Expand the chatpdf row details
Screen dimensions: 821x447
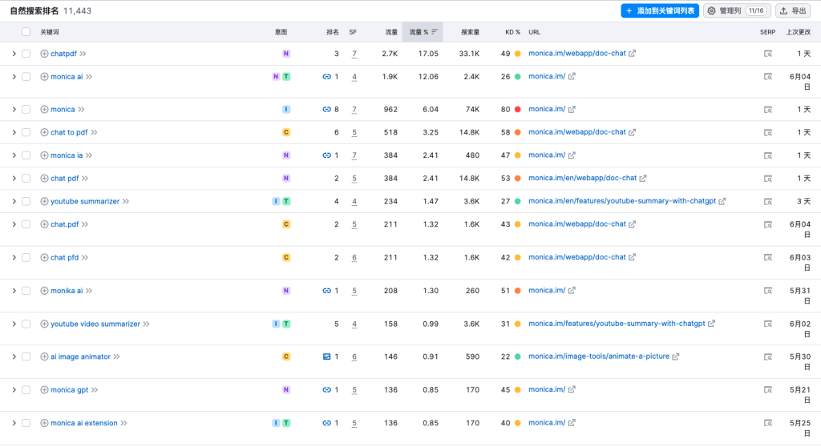click(14, 54)
